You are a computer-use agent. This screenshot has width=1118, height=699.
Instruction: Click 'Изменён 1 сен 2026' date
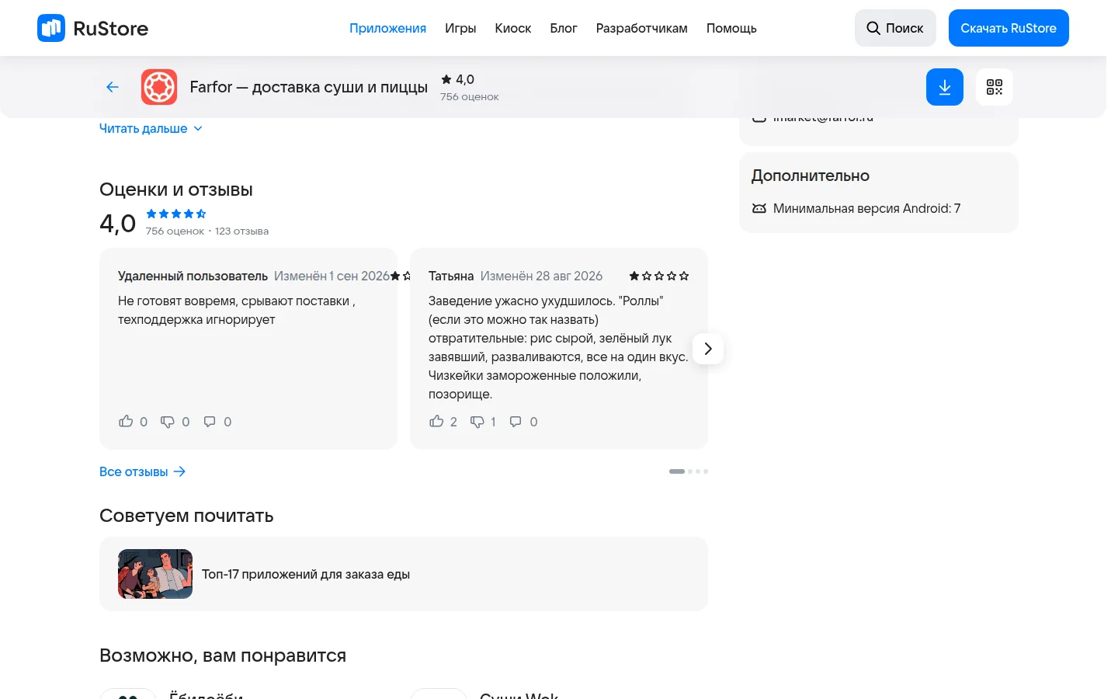(x=332, y=276)
